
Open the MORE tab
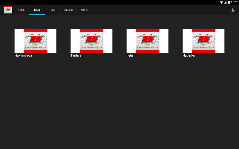84,10
